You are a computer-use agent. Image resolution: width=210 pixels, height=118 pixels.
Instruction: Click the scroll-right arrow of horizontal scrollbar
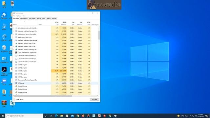pyautogui.click(x=97, y=96)
